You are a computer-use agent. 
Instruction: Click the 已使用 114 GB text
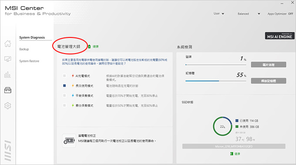click(x=249, y=121)
